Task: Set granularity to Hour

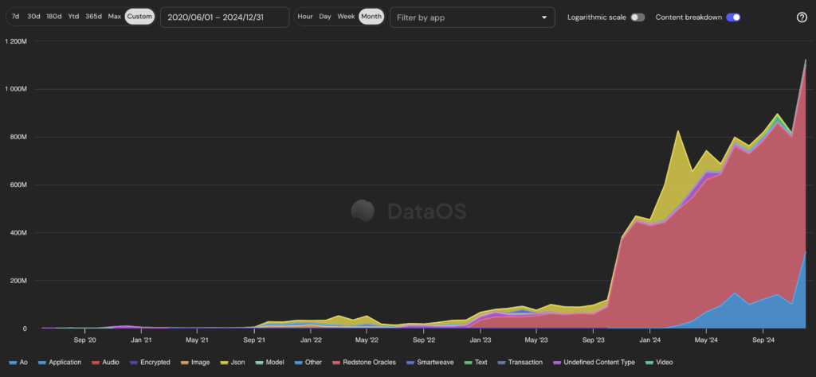Action: (305, 17)
